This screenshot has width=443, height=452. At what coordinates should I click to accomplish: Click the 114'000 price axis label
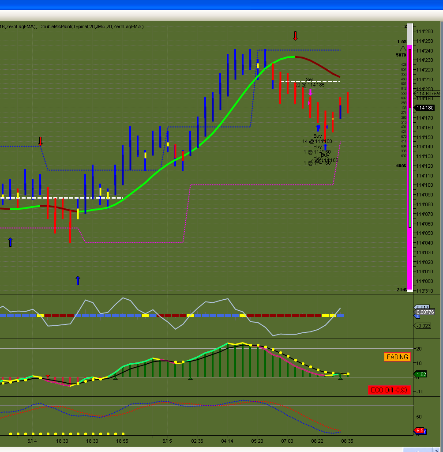click(x=424, y=281)
